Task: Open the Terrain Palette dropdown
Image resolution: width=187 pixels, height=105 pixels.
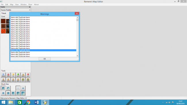Action: pyautogui.click(x=16, y=10)
